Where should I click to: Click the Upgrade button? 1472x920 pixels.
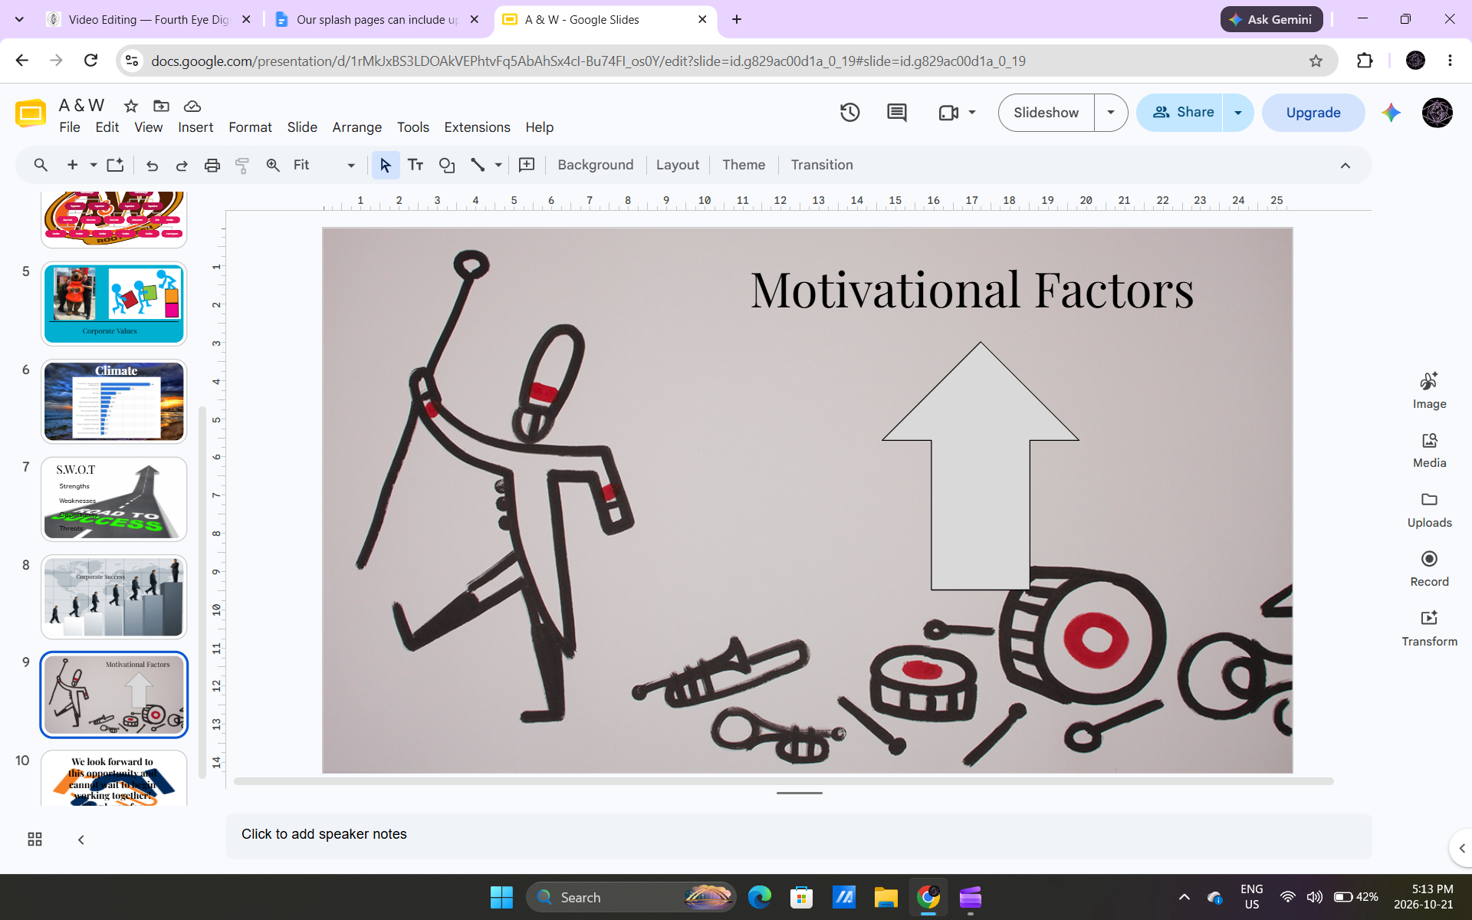1313,113
